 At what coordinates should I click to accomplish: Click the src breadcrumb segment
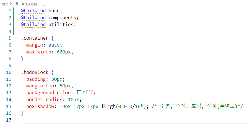click(x=5, y=4)
